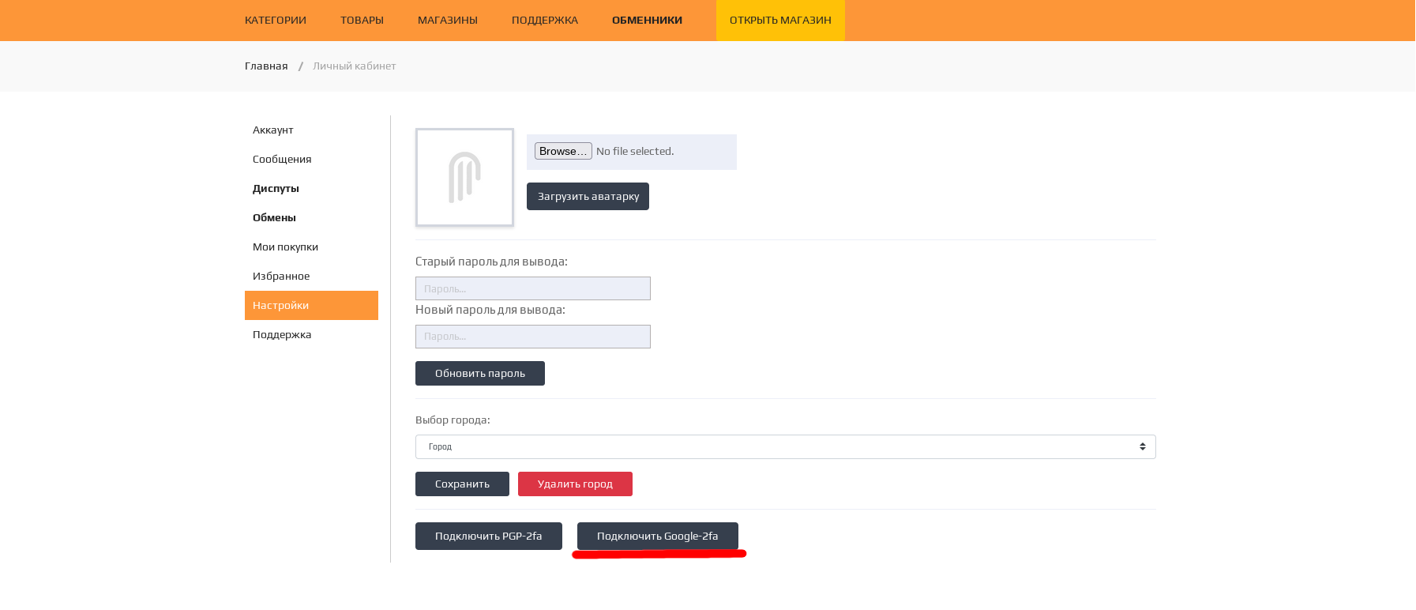Viewport: 1416px width, 610px height.
Task: Expand the Город dropdown
Action: [x=786, y=446]
